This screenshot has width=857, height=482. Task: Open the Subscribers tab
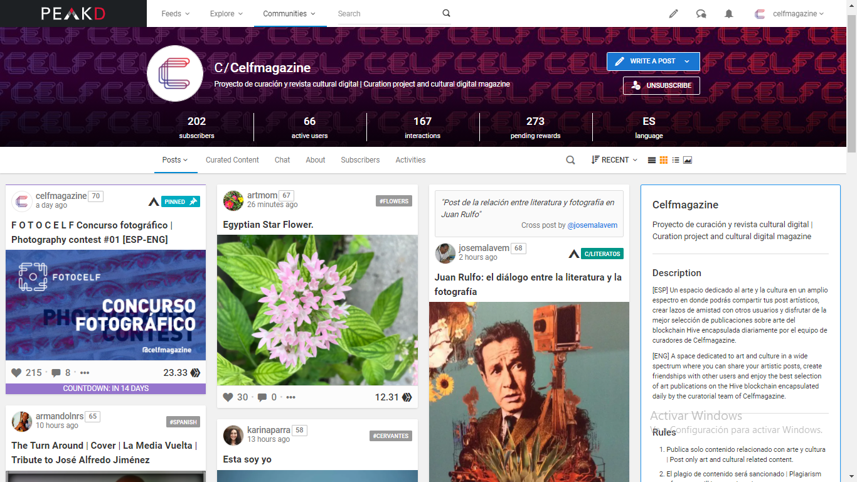tap(360, 160)
